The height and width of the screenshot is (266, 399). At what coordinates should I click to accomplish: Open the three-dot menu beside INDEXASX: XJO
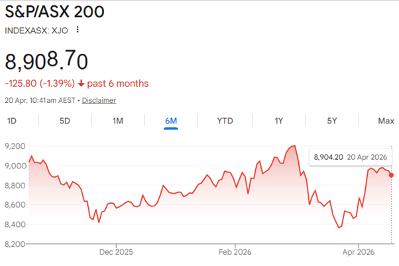coord(78,30)
